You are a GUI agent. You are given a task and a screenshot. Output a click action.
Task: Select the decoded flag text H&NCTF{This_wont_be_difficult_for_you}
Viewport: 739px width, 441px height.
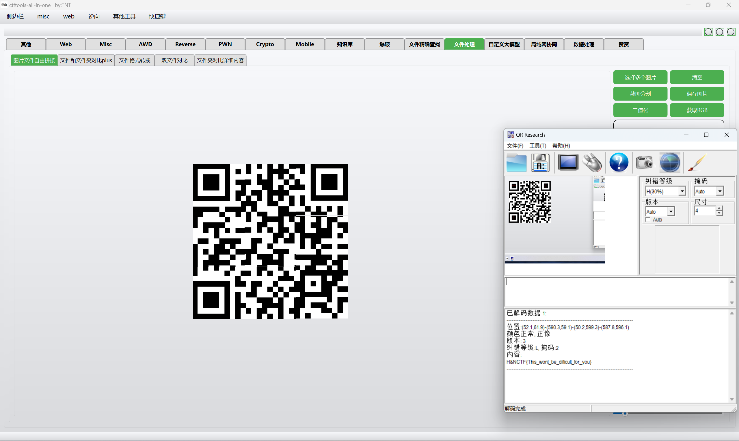coord(549,362)
